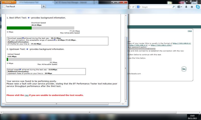Open the downloads arrow icon
Image resolution: width=201 pixels, height=120 pixels.
tap(186, 7)
